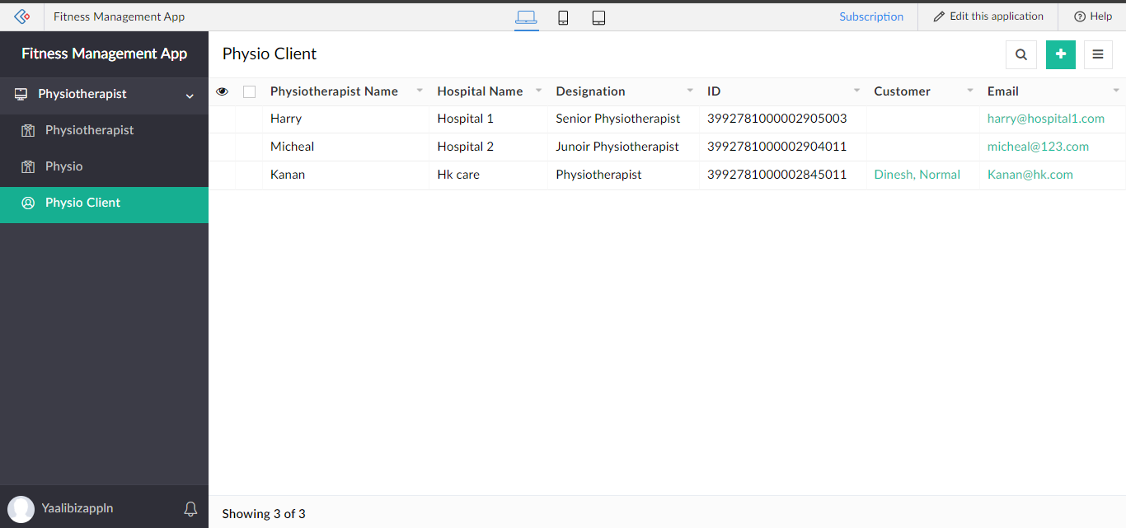Screen dimensions: 1126x528
Task: Open the search records tool
Action: point(1021,54)
